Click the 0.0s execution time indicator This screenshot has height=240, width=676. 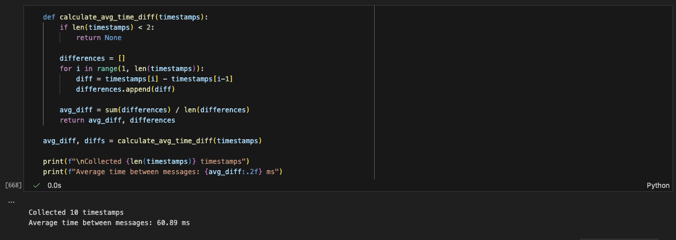pyautogui.click(x=54, y=186)
